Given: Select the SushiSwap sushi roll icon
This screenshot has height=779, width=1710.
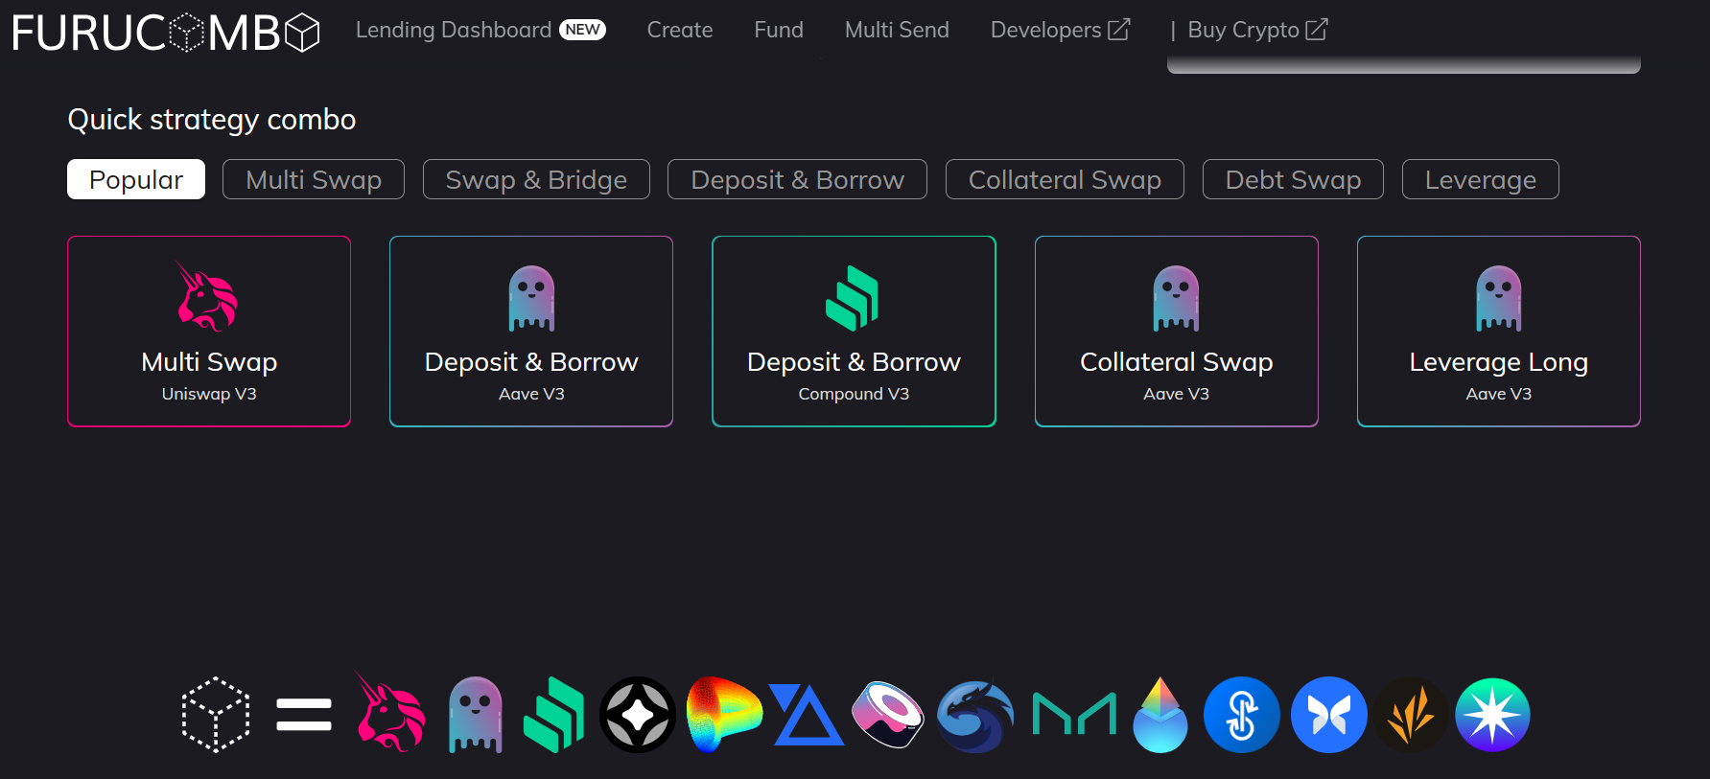Looking at the screenshot, I should tap(888, 715).
